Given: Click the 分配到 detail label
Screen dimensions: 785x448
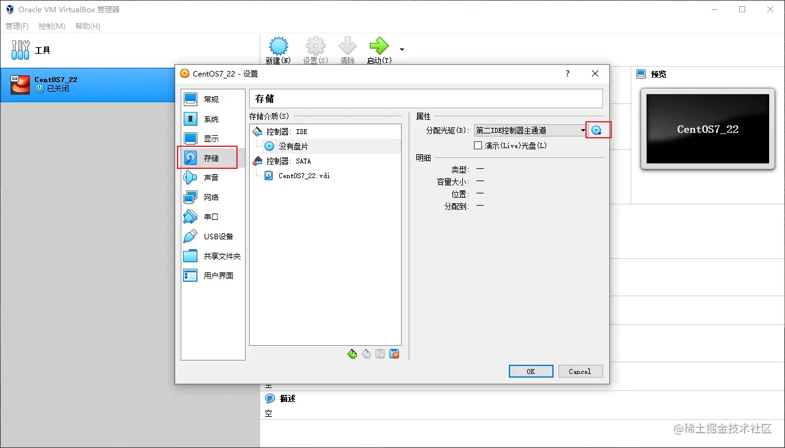Looking at the screenshot, I should pos(456,206).
